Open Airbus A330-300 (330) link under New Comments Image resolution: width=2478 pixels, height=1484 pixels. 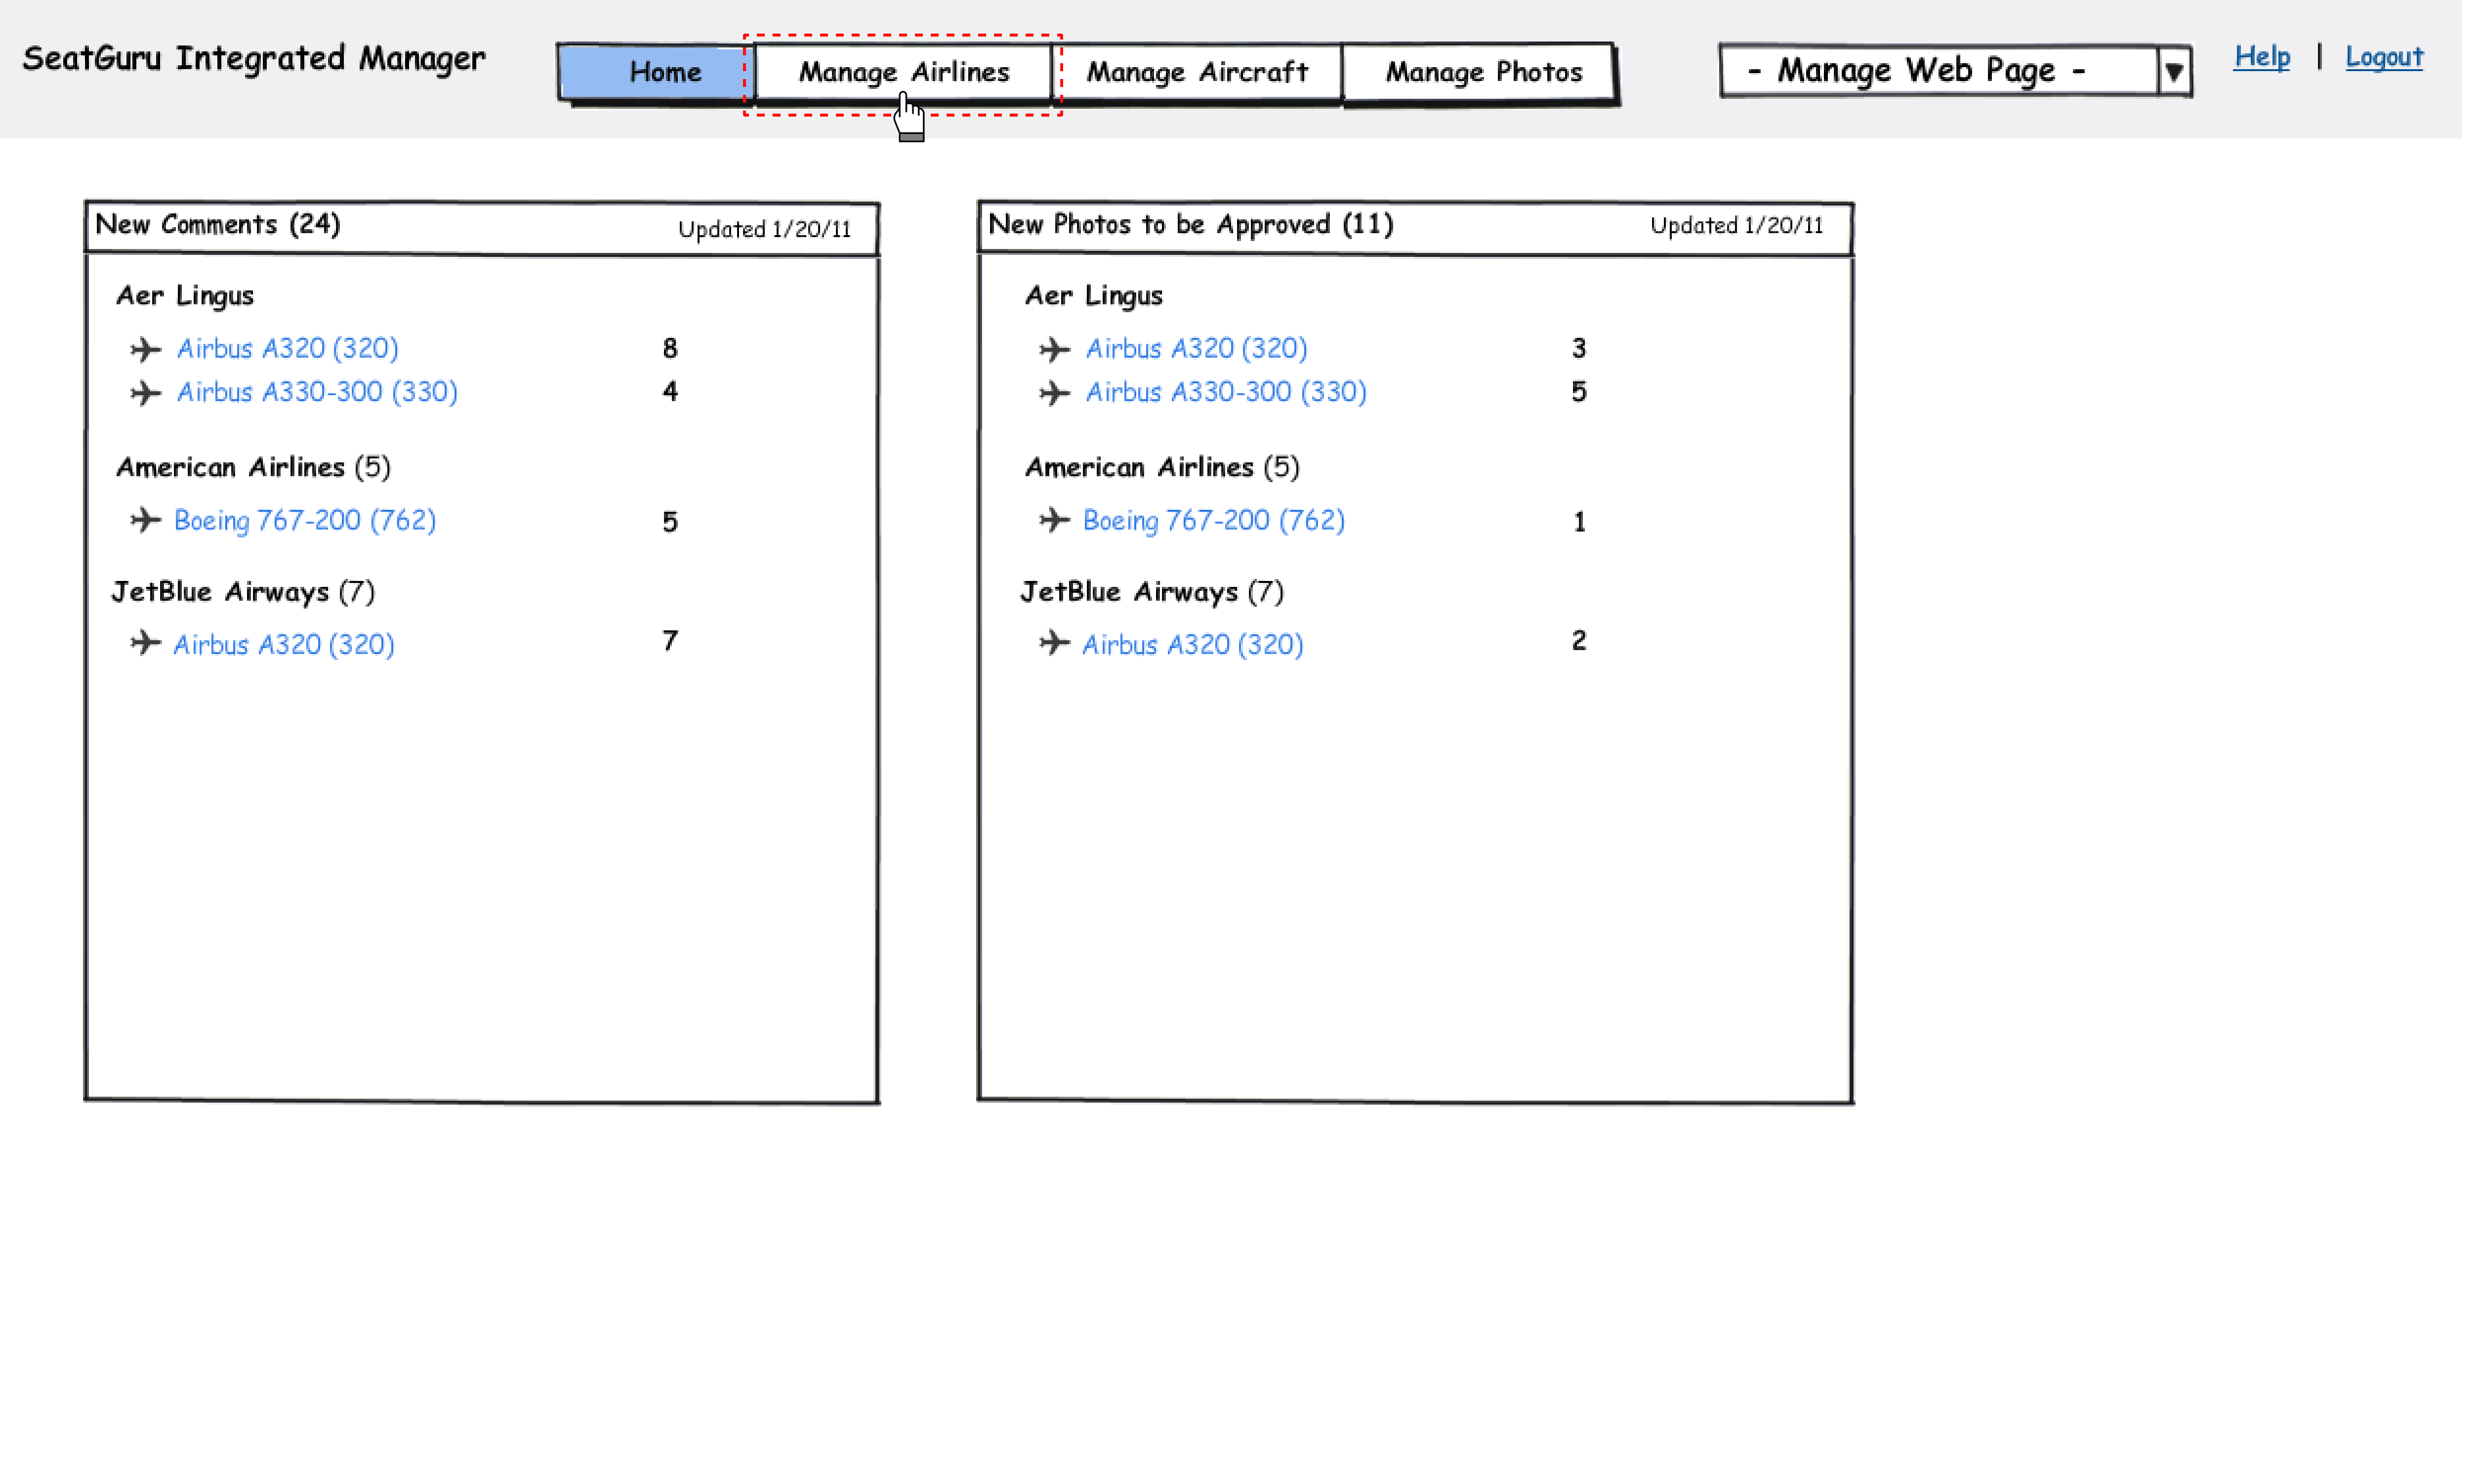317,392
